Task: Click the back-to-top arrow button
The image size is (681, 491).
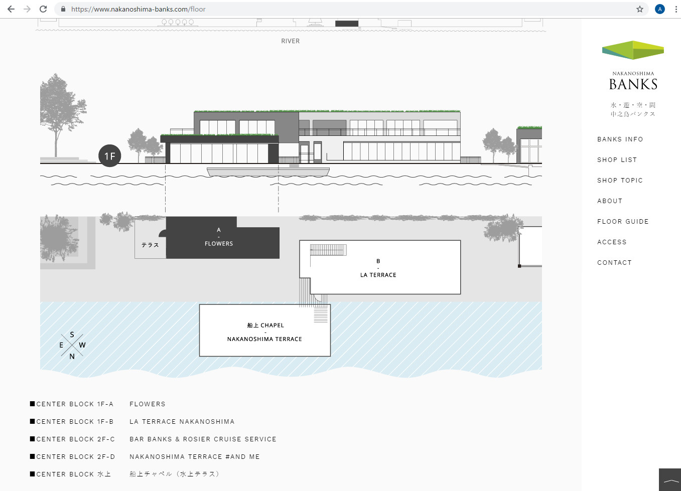Action: coord(670,480)
